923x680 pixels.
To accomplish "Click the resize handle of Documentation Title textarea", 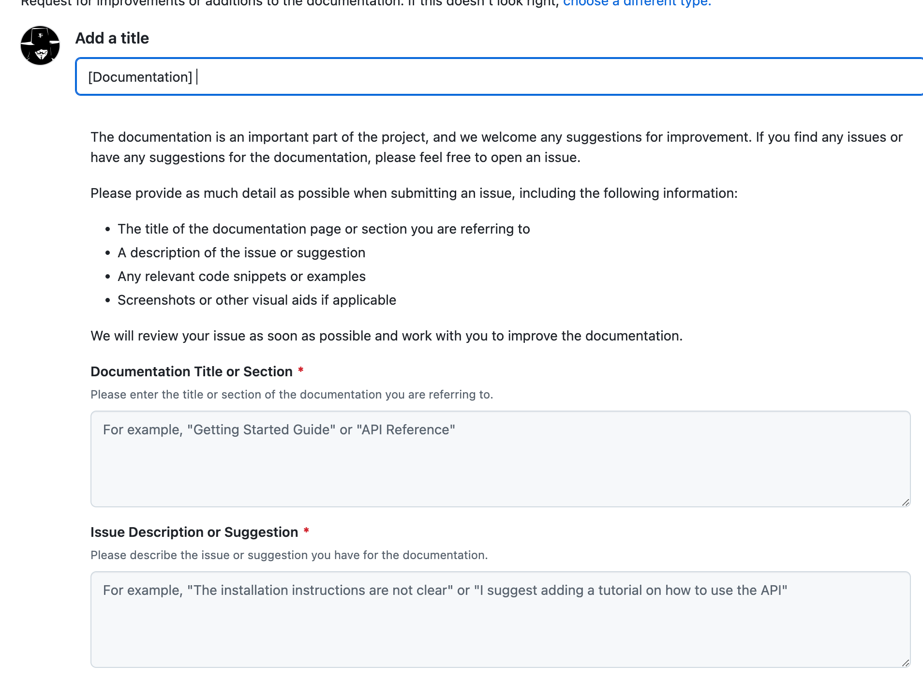I will [906, 503].
